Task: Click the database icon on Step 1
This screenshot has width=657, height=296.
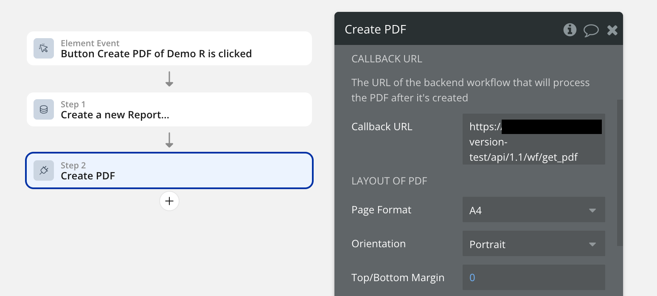Action: (x=44, y=109)
